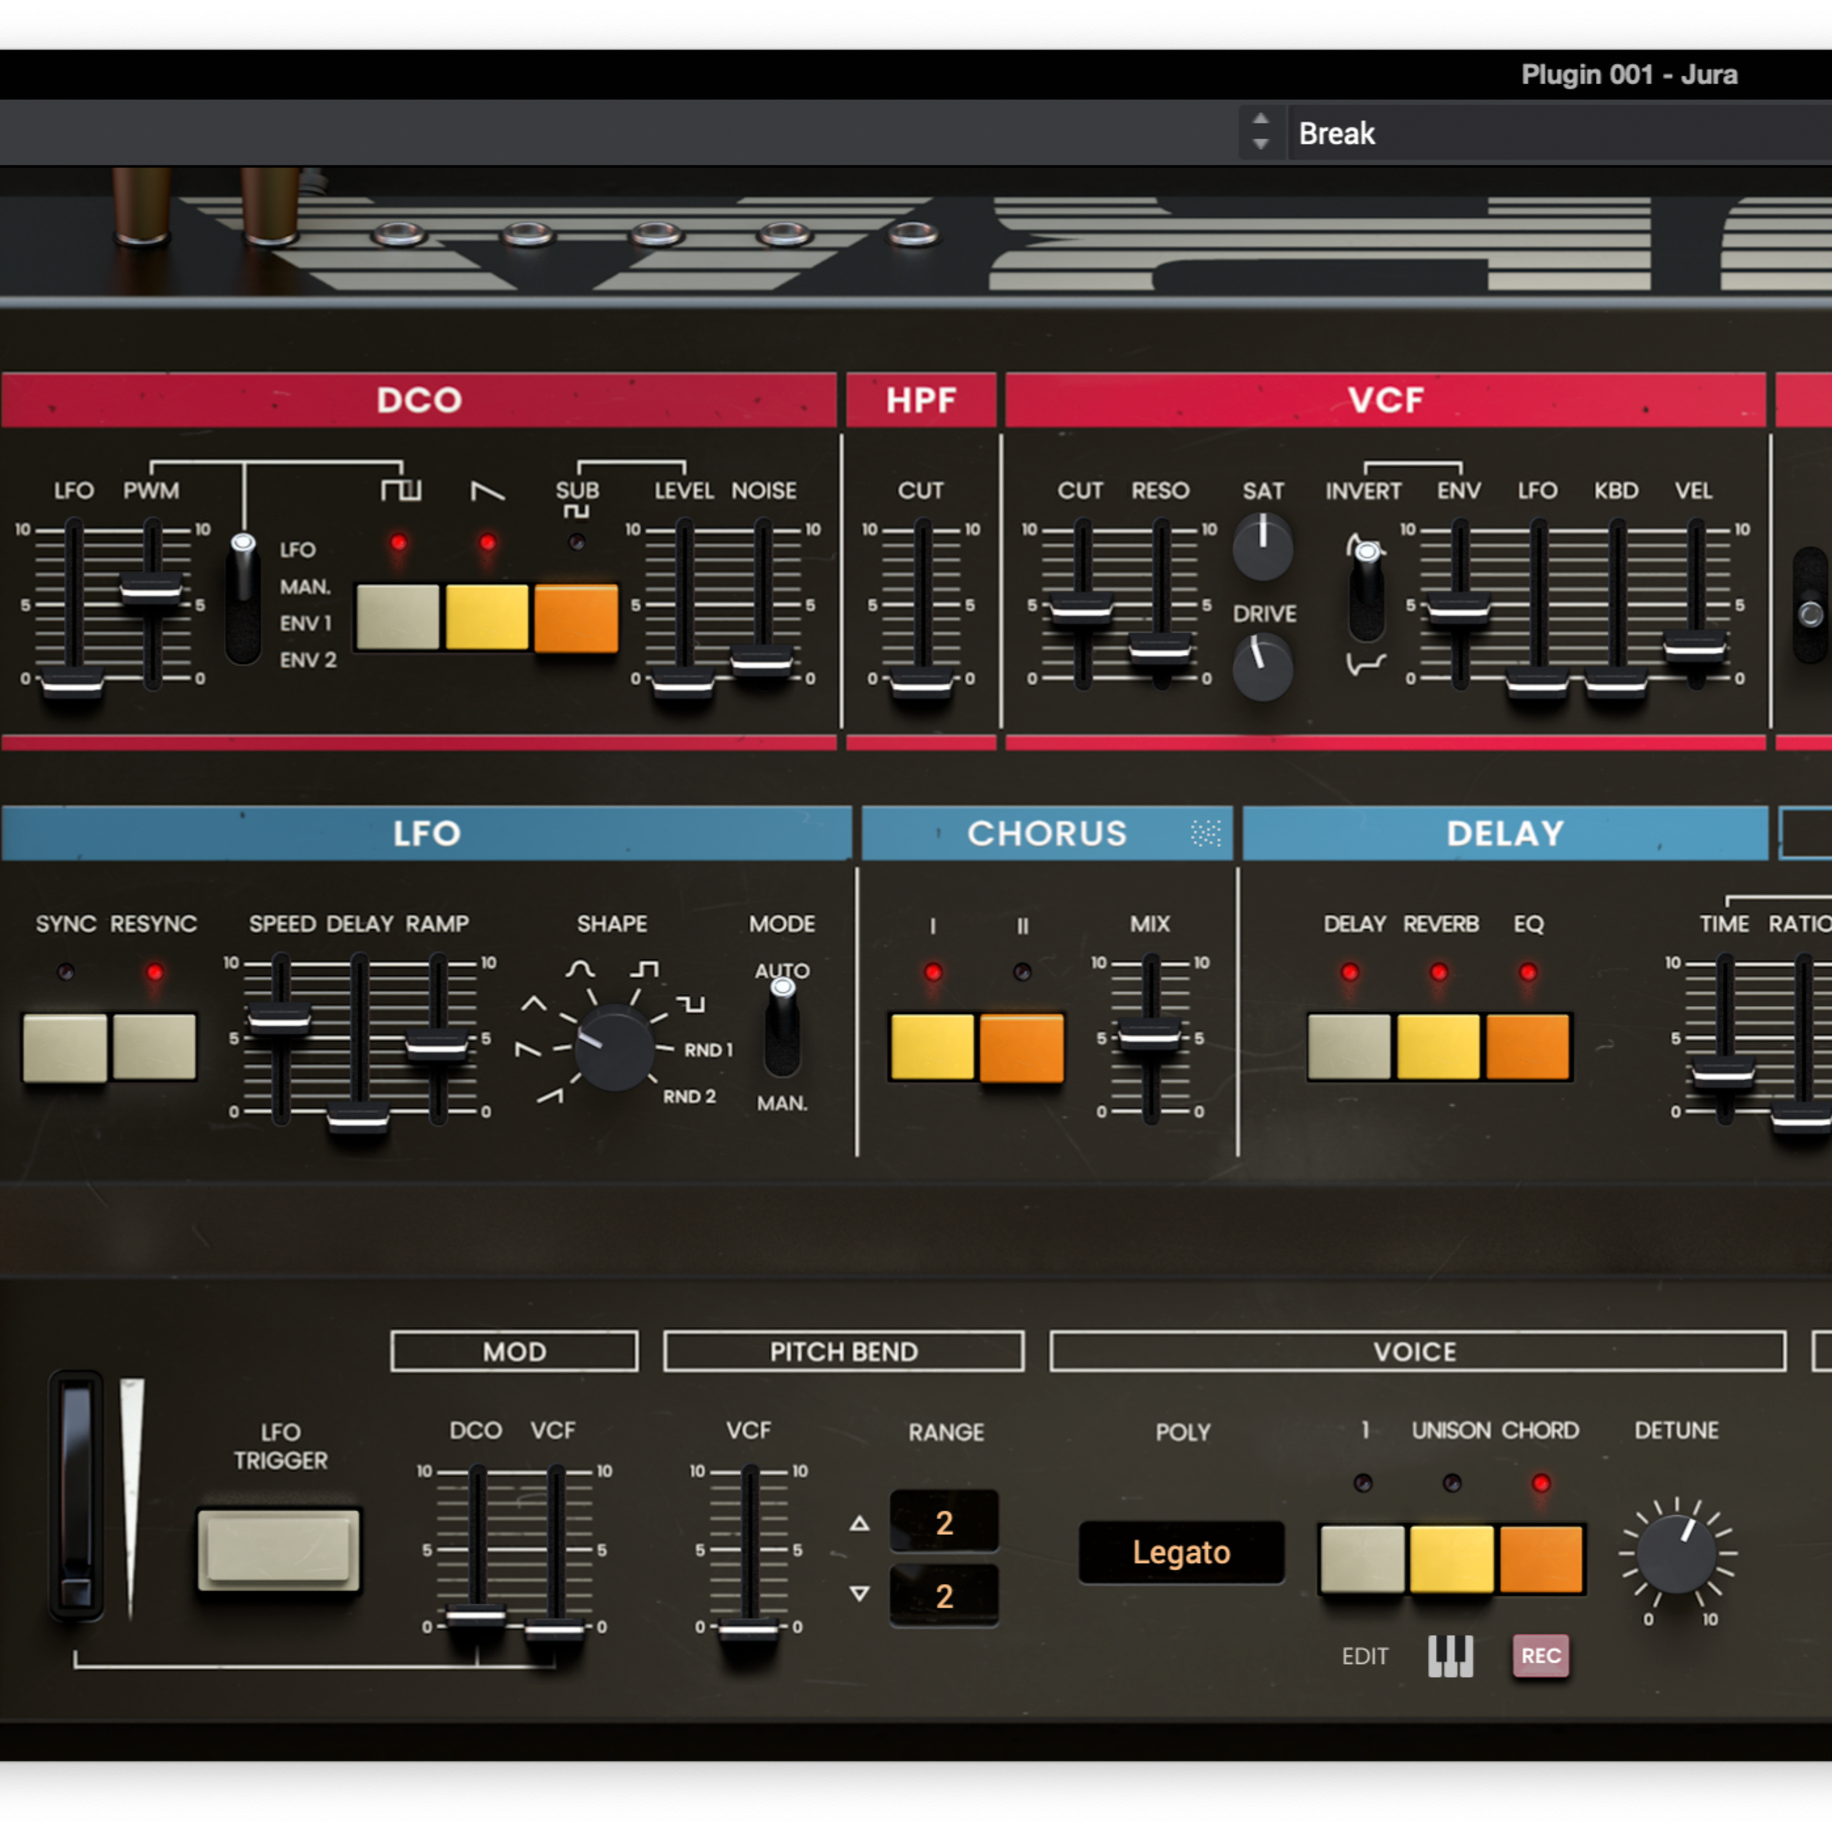Toggle the SUB oscillator orange button
Viewport: 1832px width, 1832px height.
(576, 617)
